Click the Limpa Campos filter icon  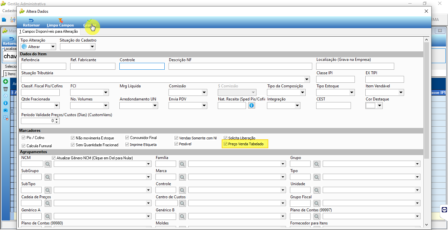[60, 21]
